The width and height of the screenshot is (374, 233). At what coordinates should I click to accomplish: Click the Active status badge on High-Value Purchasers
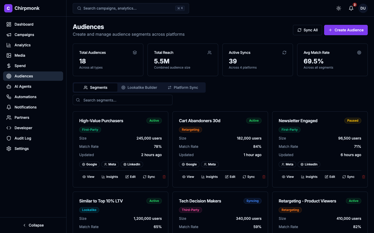(154, 121)
